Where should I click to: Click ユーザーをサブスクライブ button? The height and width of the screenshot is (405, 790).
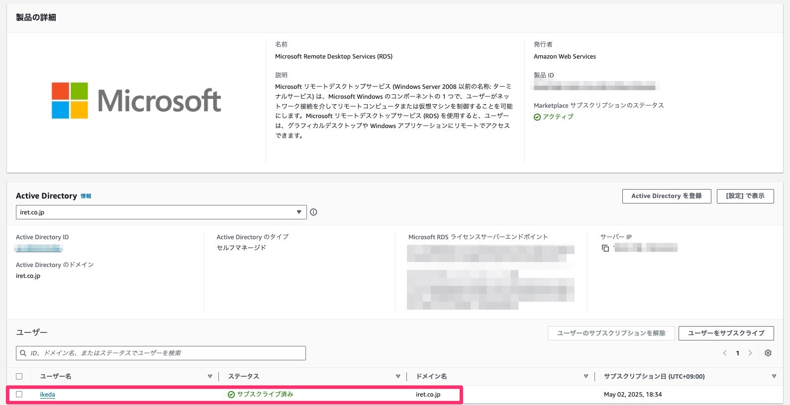(726, 333)
